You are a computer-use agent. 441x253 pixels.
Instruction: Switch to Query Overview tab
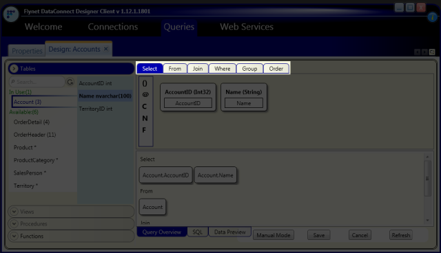point(161,232)
